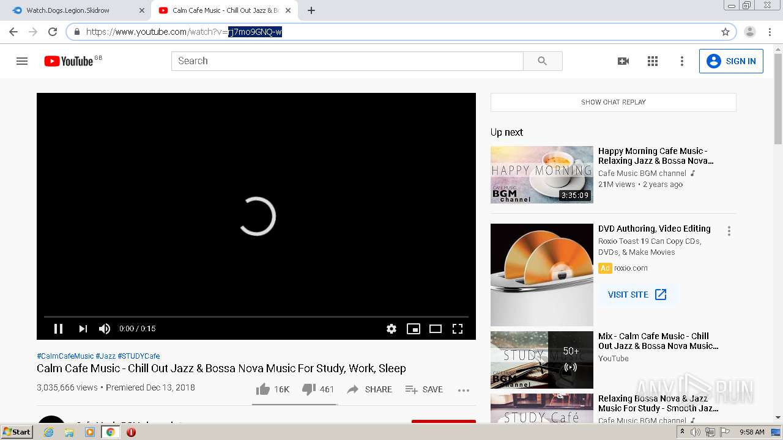Open a new browser tab
Screen dimensions: 783x440
point(311,10)
